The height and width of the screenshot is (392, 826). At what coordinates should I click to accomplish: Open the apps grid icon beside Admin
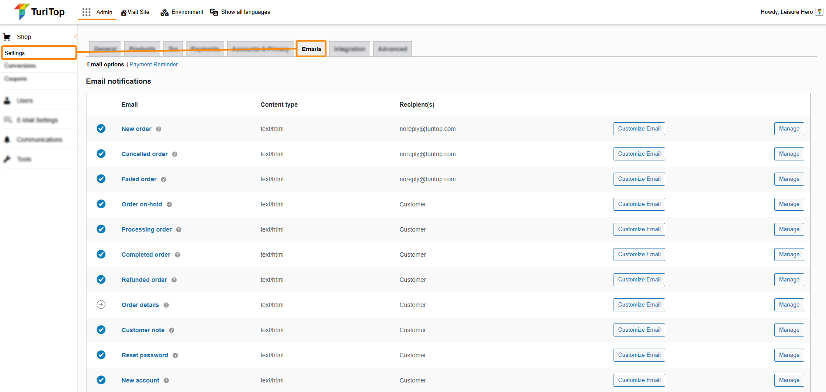pyautogui.click(x=86, y=12)
